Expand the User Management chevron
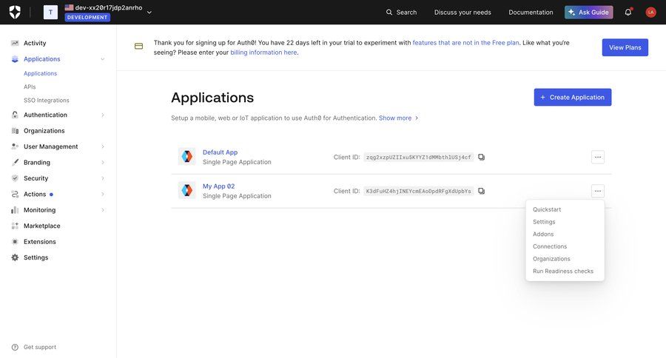The width and height of the screenshot is (666, 358). [x=102, y=146]
